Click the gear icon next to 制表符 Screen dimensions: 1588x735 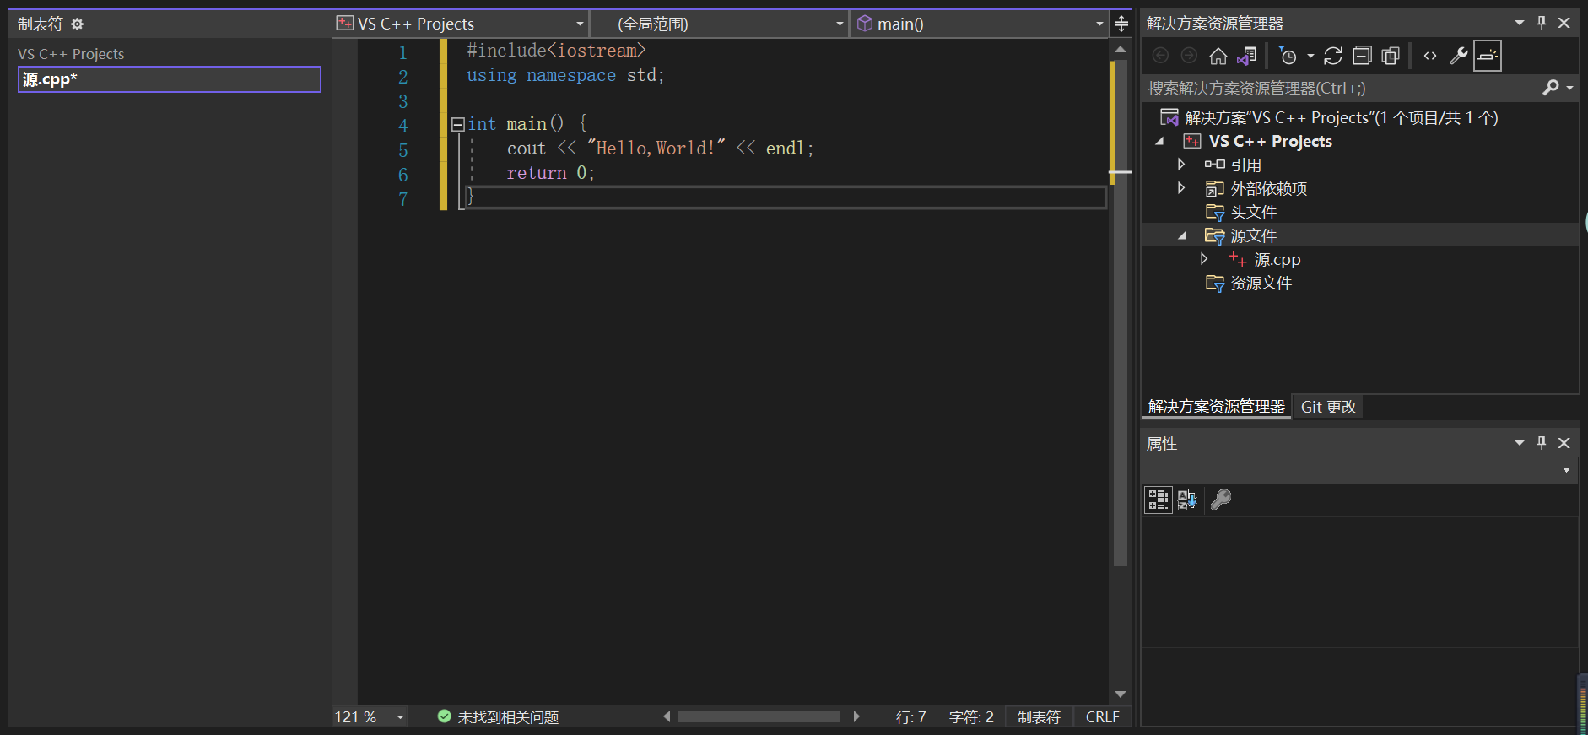78,24
